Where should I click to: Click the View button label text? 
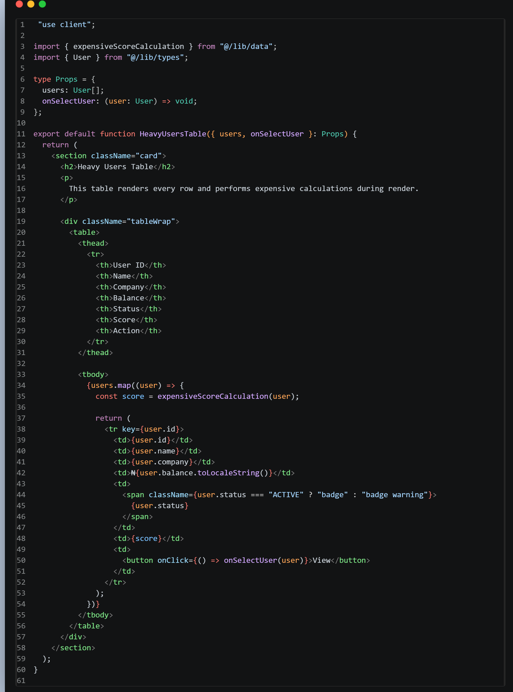click(321, 561)
